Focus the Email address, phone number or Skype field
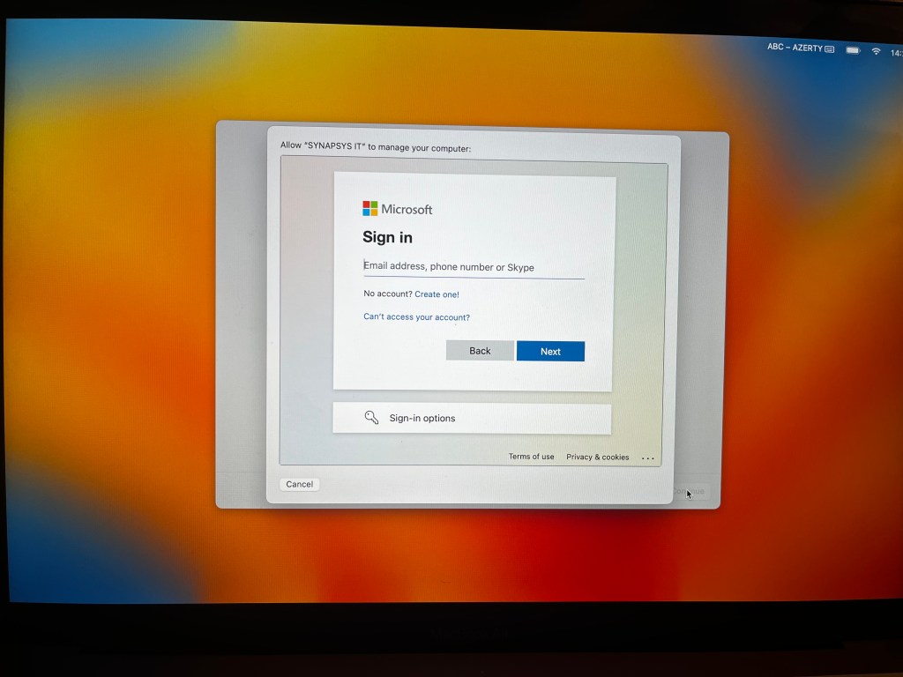Image resolution: width=903 pixels, height=677 pixels. (474, 267)
